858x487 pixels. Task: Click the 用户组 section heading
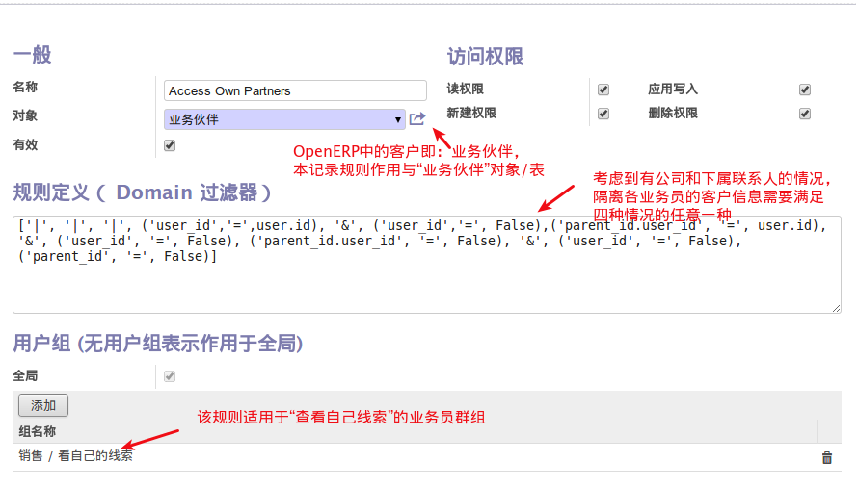(x=158, y=343)
